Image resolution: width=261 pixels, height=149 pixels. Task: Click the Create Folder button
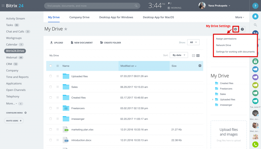(111, 43)
